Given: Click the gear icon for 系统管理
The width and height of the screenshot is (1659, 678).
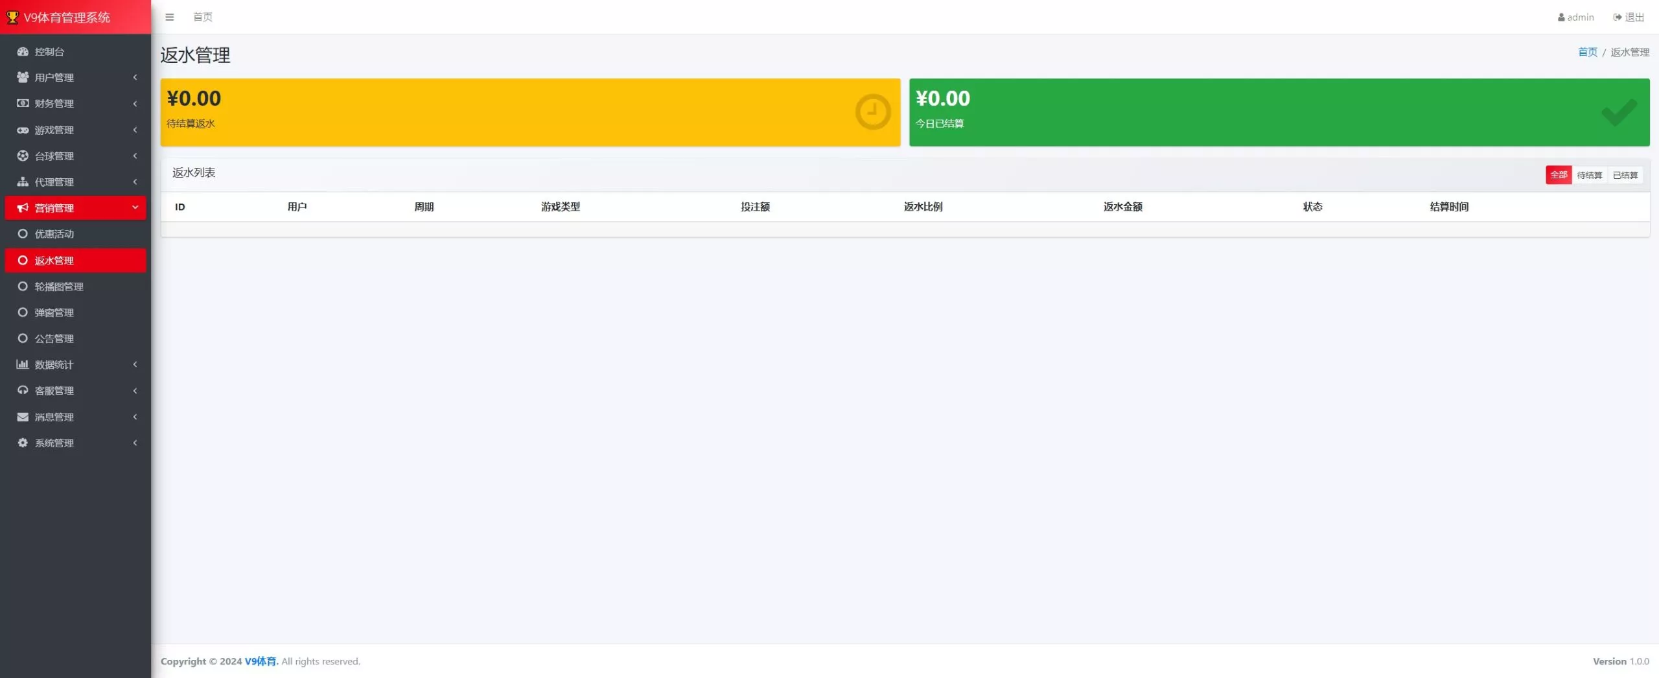Looking at the screenshot, I should point(23,443).
